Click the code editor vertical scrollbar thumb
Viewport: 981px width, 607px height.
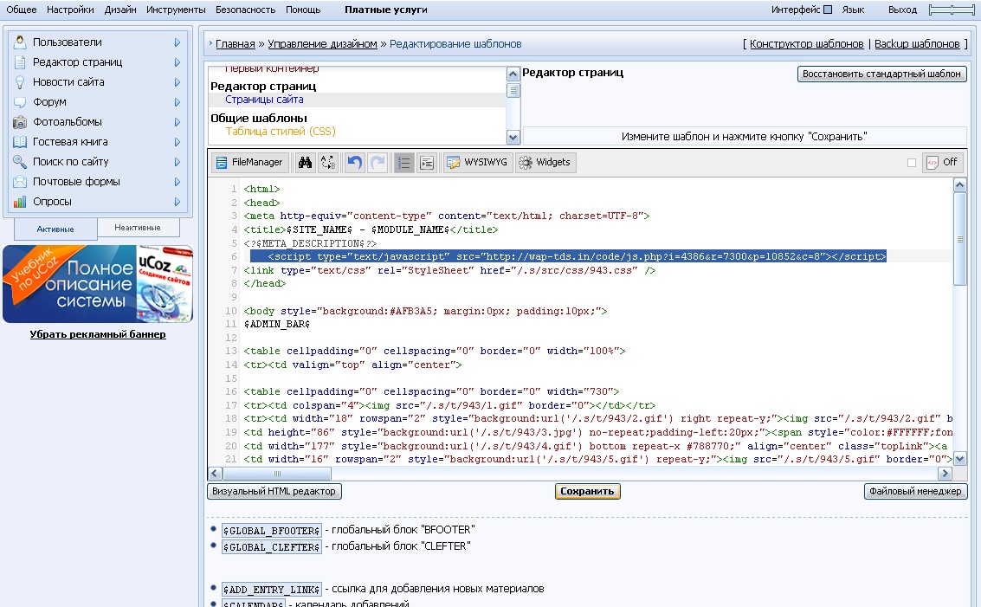coord(959,239)
